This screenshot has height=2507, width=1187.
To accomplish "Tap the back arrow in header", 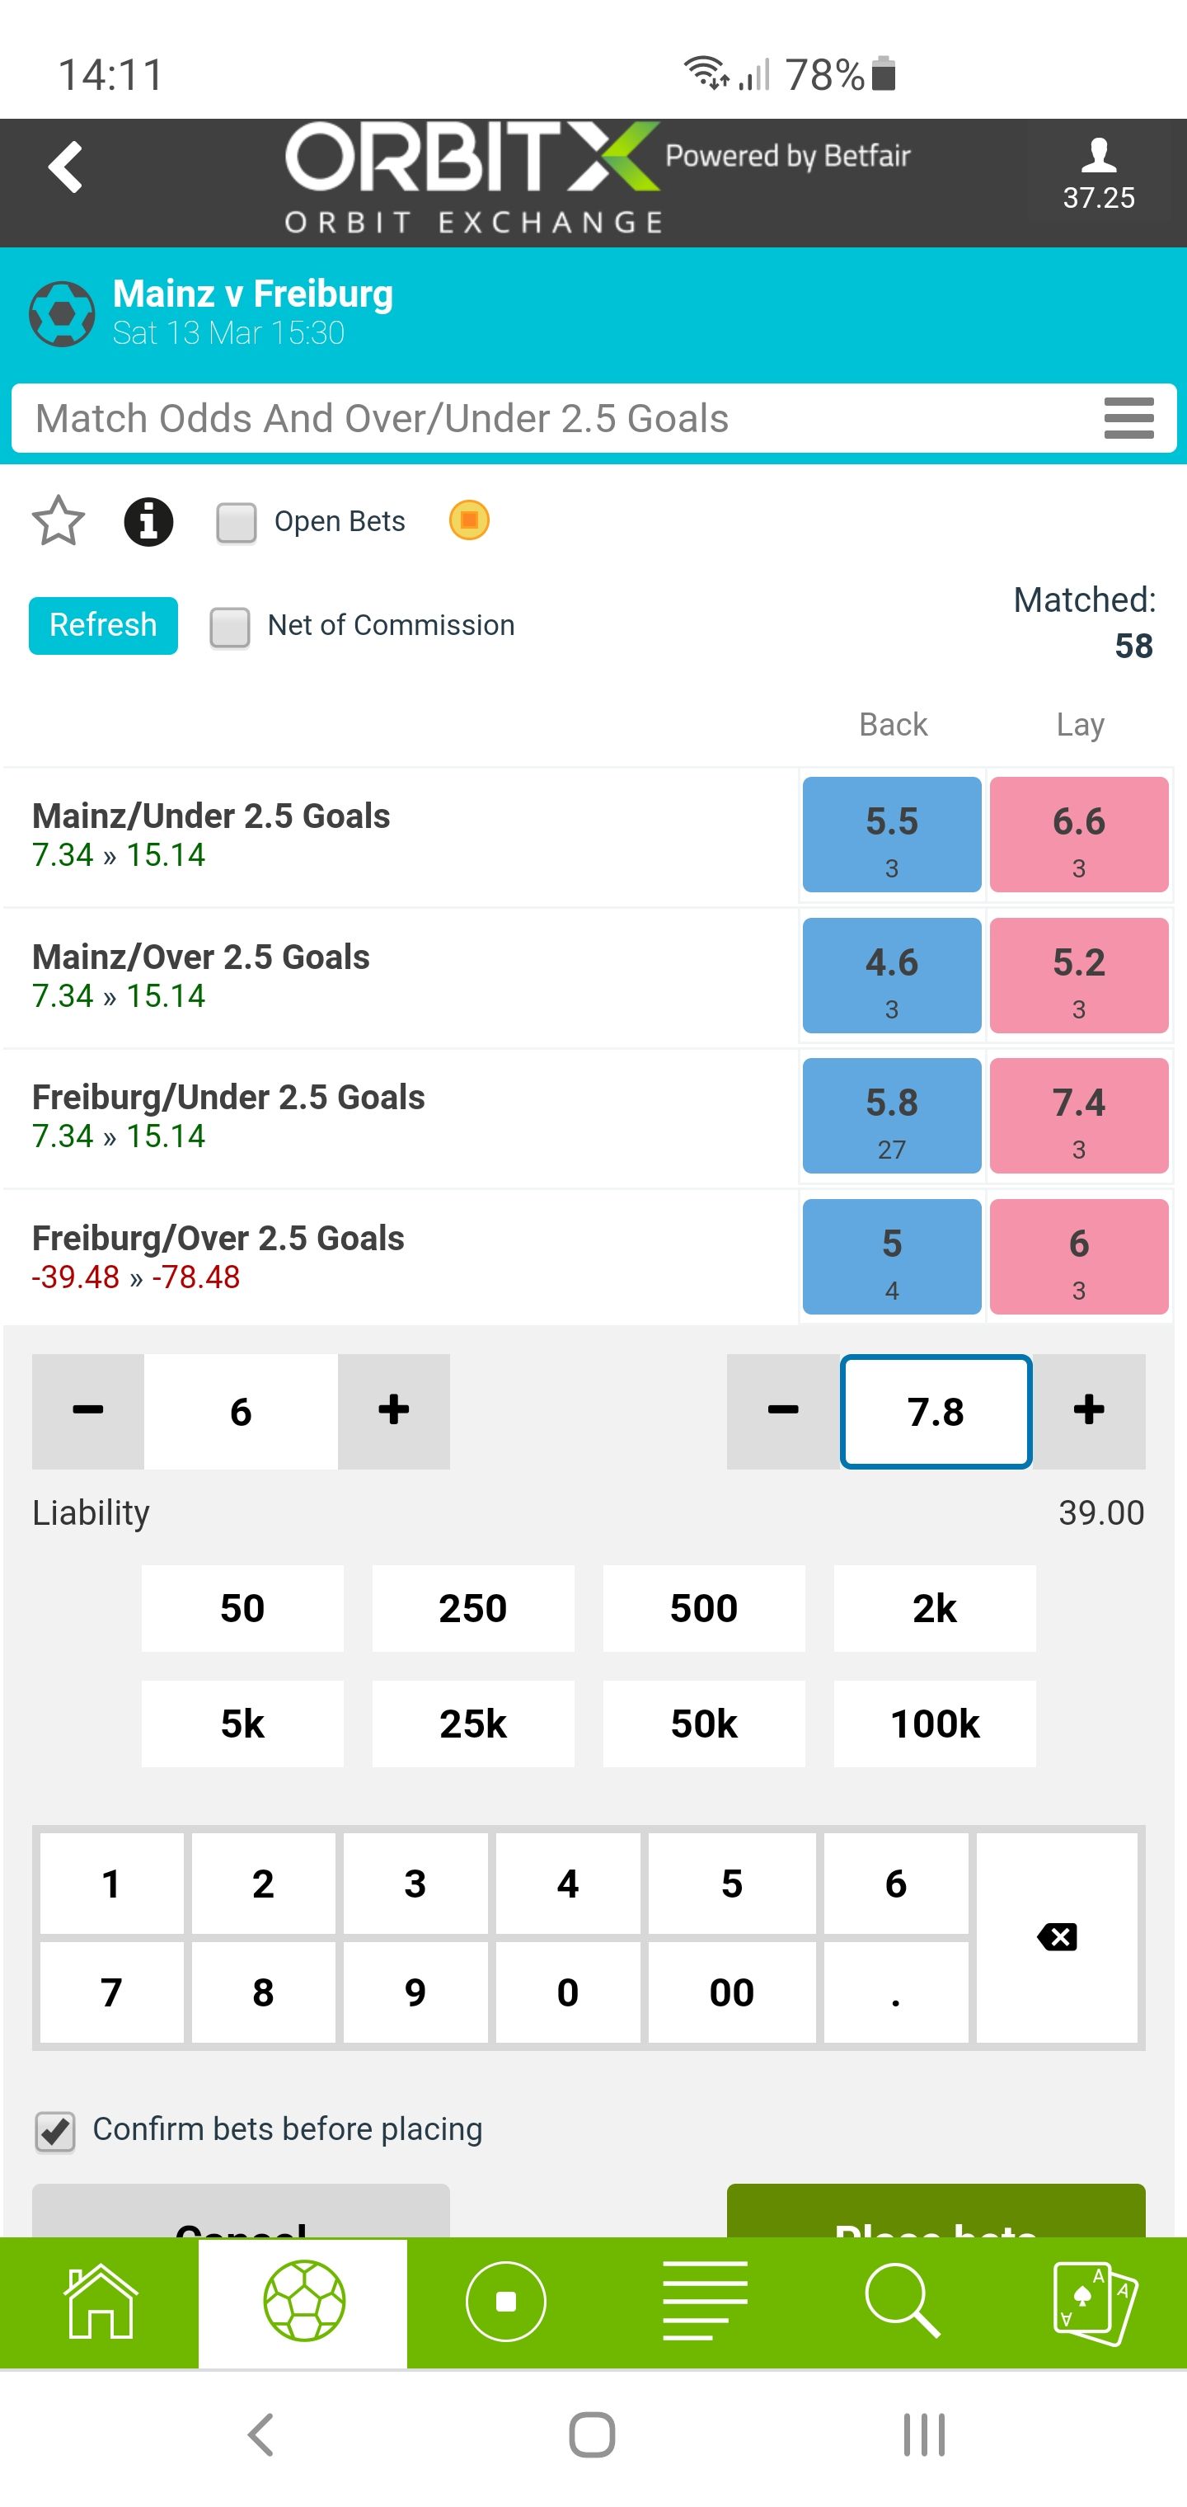I will coord(65,167).
